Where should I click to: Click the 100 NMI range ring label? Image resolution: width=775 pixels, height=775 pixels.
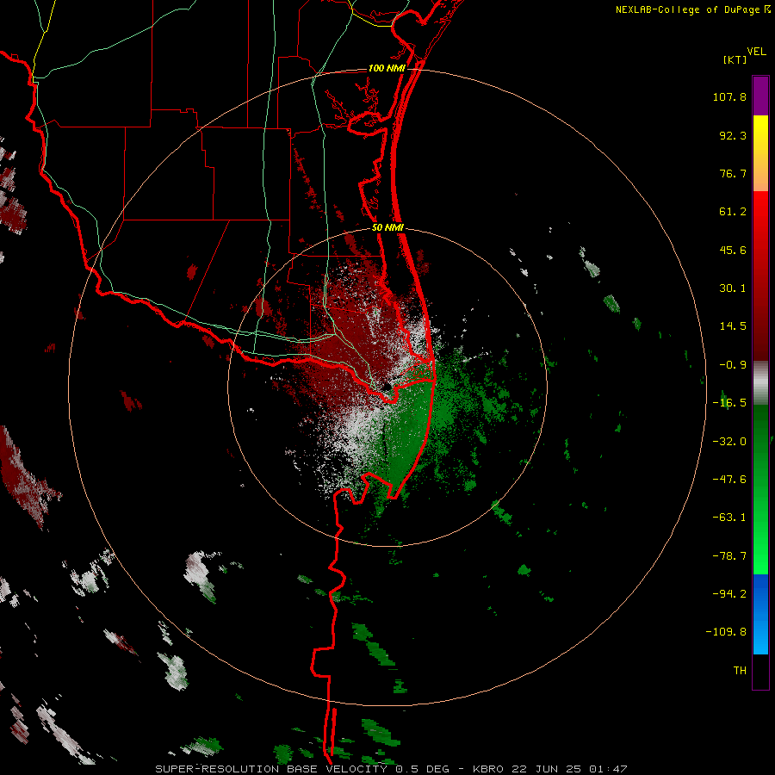pyautogui.click(x=387, y=68)
